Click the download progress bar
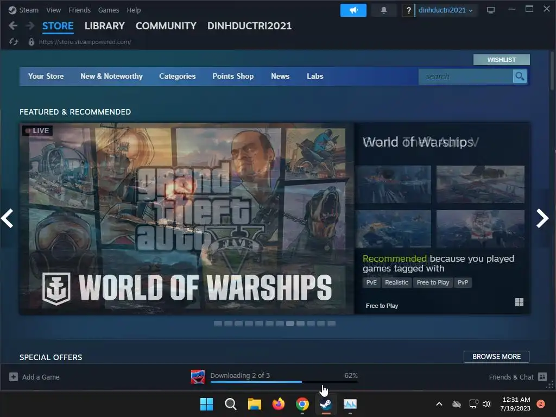 coord(284,382)
